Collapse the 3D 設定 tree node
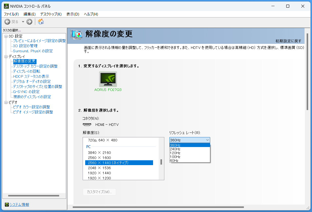The height and width of the screenshot is (212, 312). coord(6,36)
